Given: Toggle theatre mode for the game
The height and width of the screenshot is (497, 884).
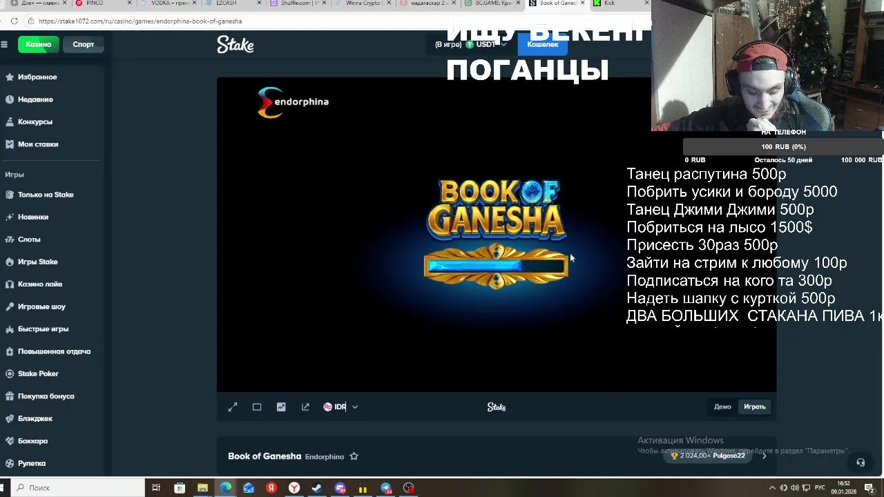Looking at the screenshot, I should point(257,407).
